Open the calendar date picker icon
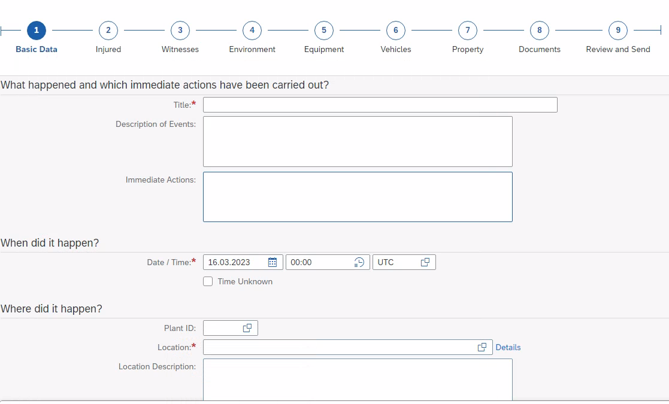The width and height of the screenshot is (669, 404). tap(273, 262)
